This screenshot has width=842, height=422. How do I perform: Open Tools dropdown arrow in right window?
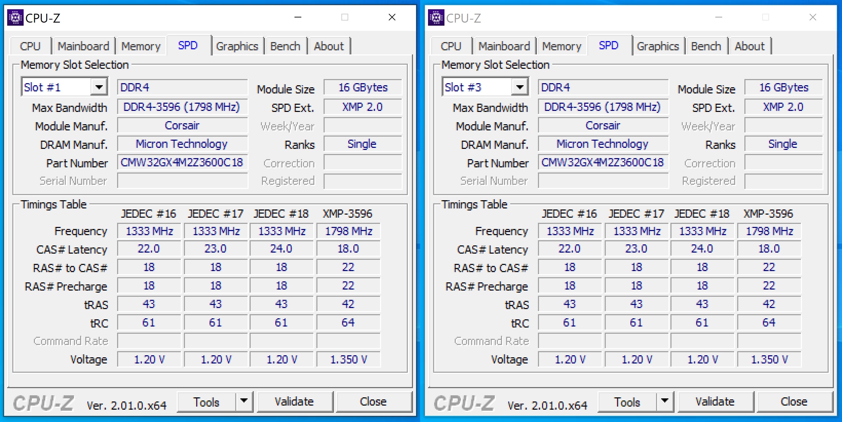pos(665,401)
